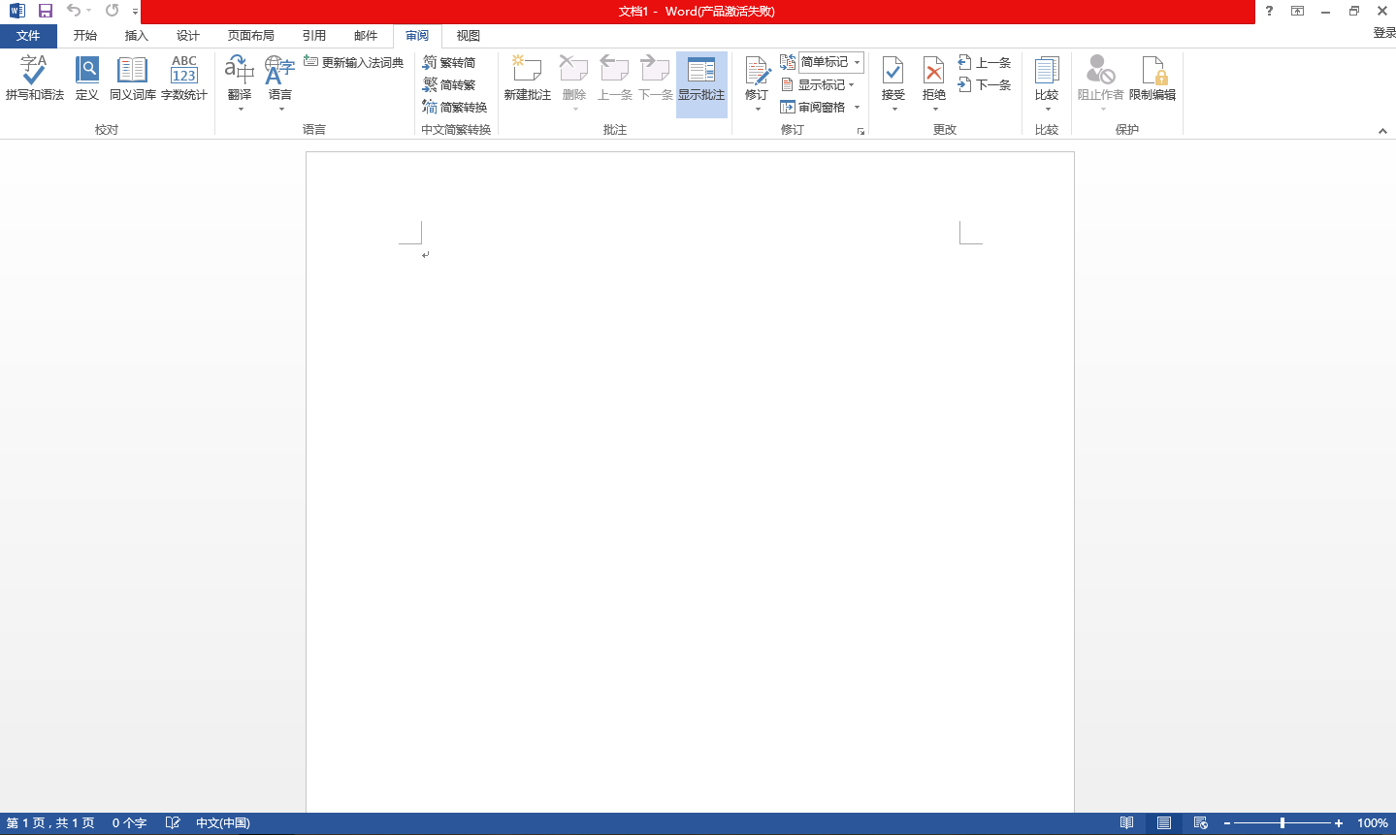Switch to web layout view
This screenshot has height=835, width=1396.
tap(1201, 823)
